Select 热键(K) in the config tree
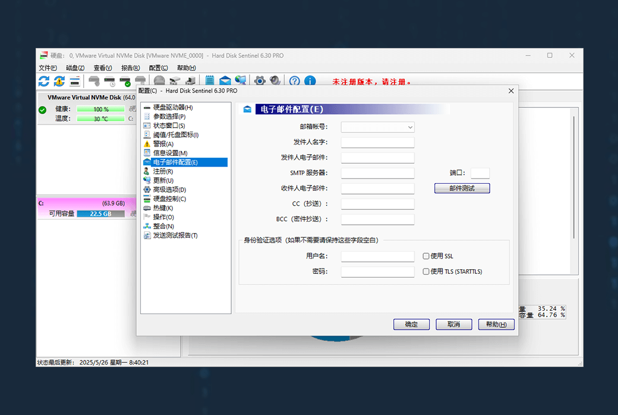This screenshot has width=618, height=415. tap(163, 208)
